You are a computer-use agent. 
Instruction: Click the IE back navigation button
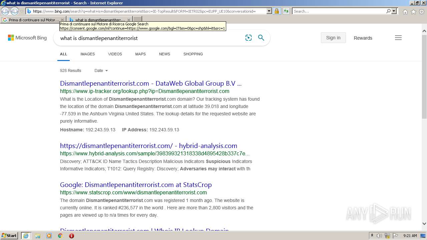click(x=5, y=11)
